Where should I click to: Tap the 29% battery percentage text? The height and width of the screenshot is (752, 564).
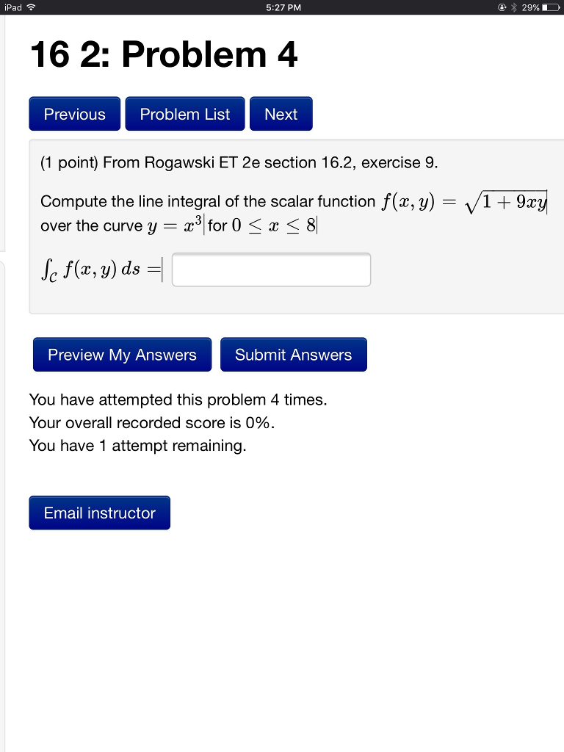(x=531, y=7)
